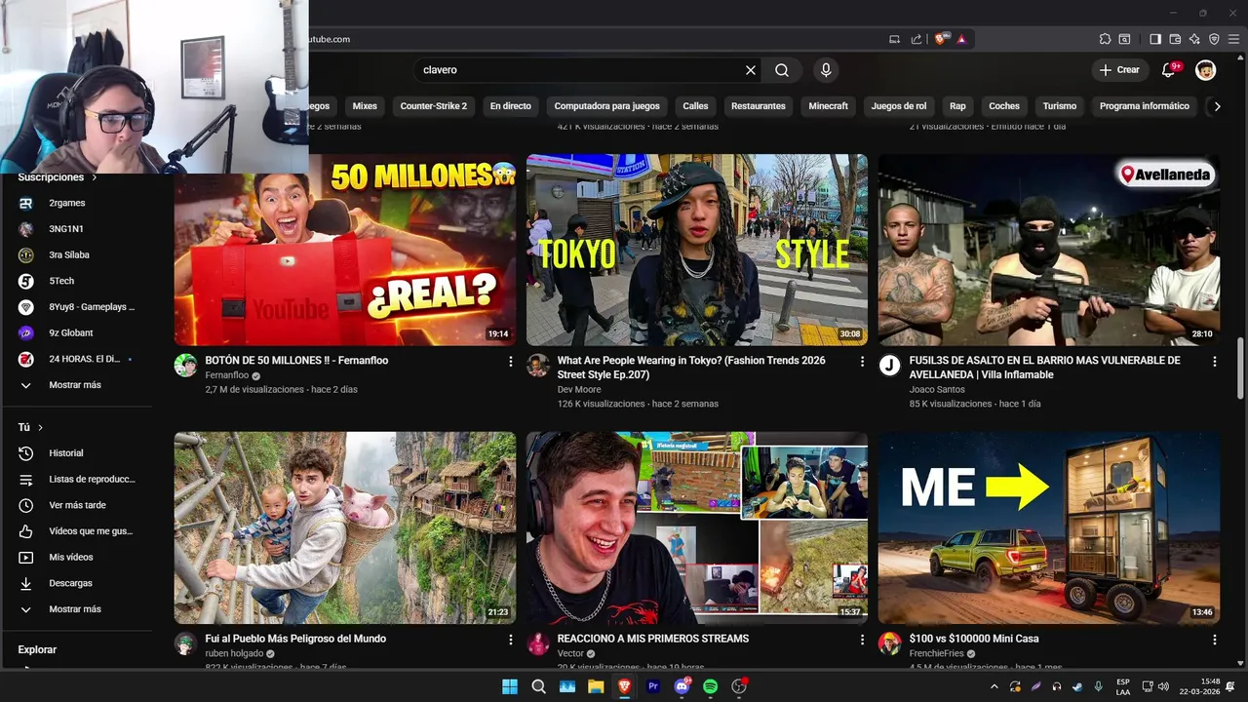Open system volume tray icon
This screenshot has height=702, width=1248.
tap(1163, 686)
